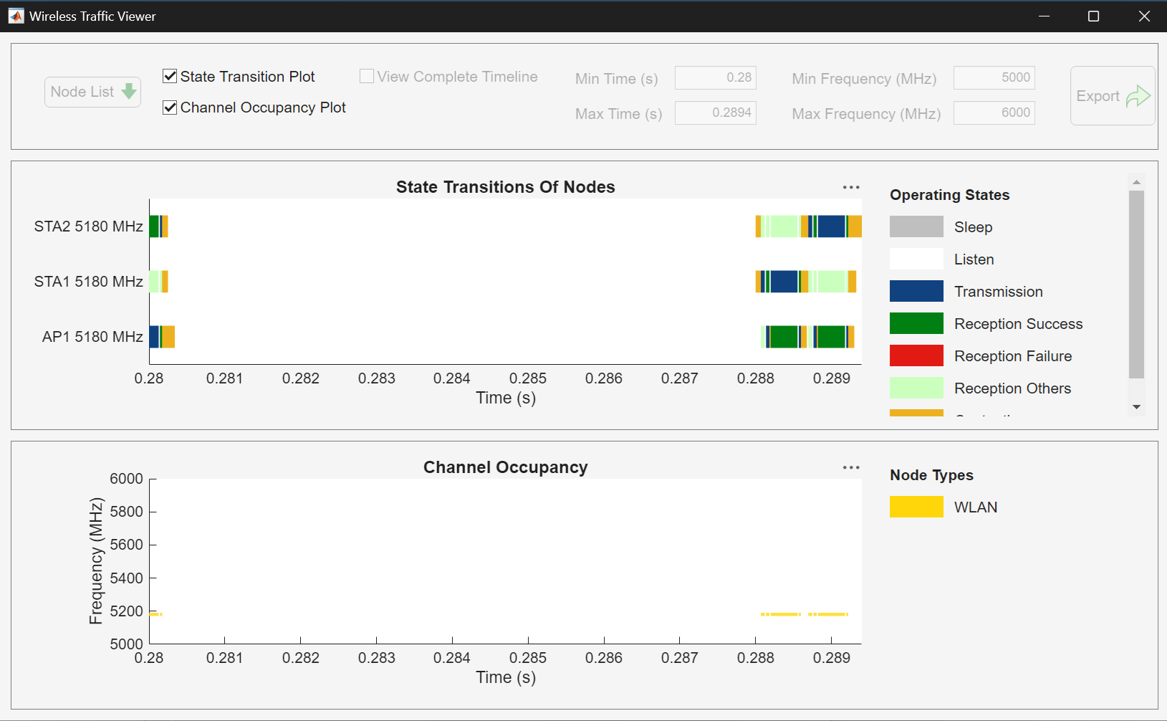Focus the Max Frequency input box
Image resolution: width=1167 pixels, height=721 pixels.
[994, 113]
